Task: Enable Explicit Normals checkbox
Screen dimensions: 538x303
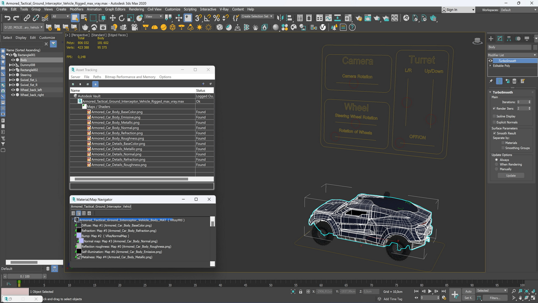Action: pyautogui.click(x=494, y=122)
